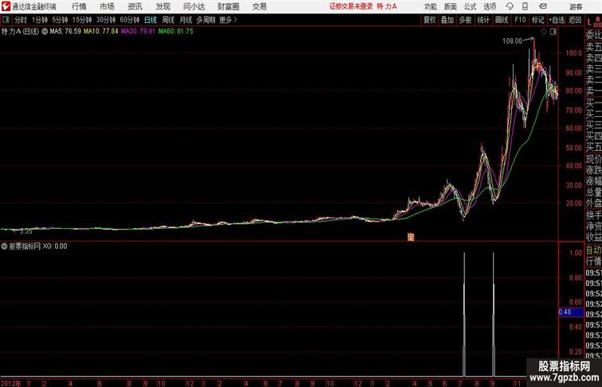Open the 行情 menu
This screenshot has height=387, width=602.
pyautogui.click(x=79, y=6)
